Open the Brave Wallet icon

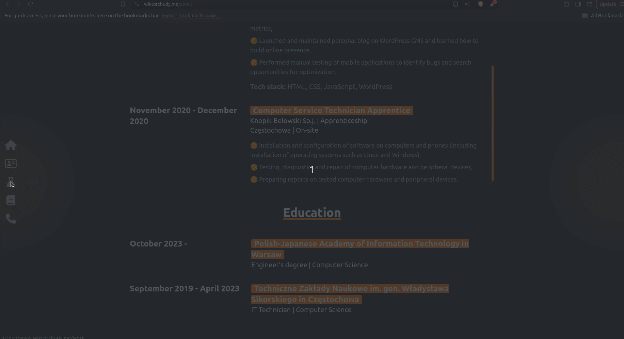[590, 4]
